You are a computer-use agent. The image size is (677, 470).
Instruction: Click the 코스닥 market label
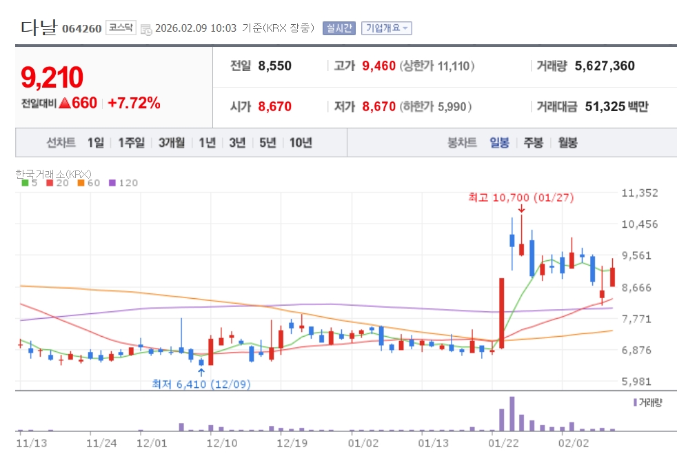(x=121, y=28)
